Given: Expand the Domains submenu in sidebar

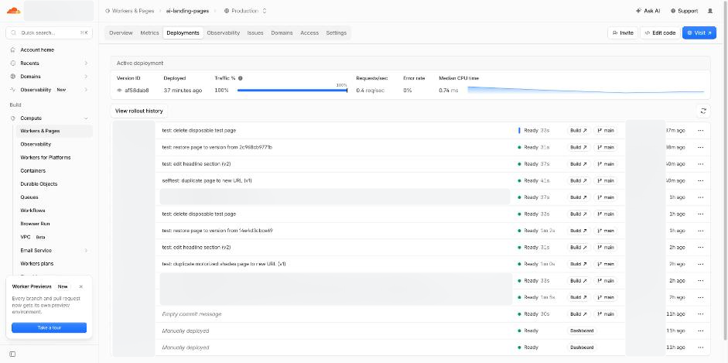Looking at the screenshot, I should coord(86,77).
